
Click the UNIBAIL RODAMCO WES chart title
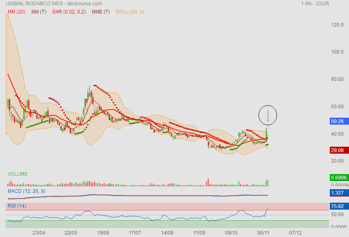pos(53,4)
